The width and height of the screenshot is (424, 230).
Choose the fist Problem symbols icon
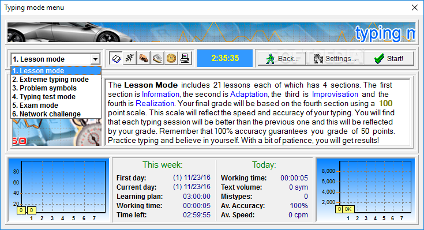(144, 58)
